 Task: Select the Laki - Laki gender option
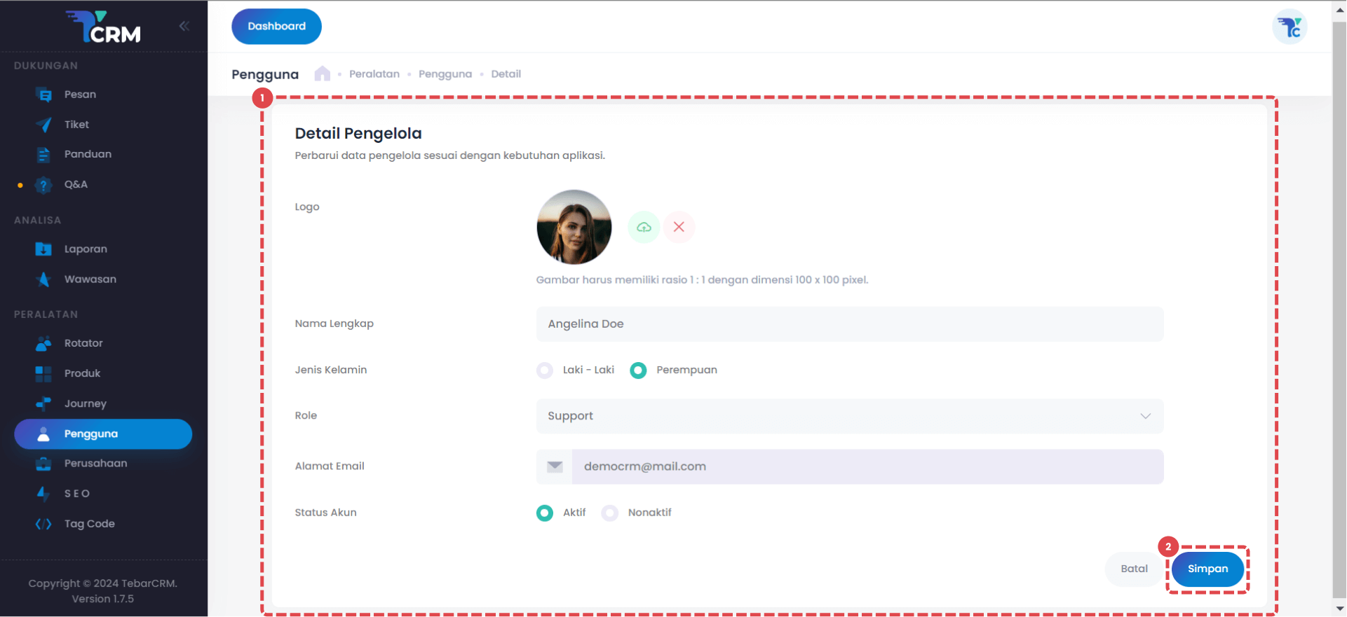point(545,370)
